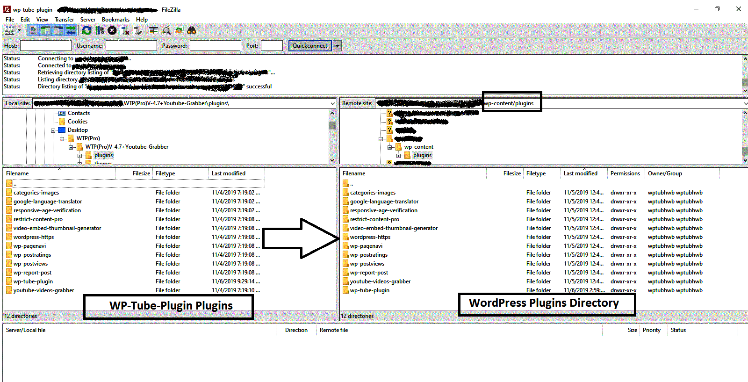
Task: Reconnect to the last server
Action: [x=137, y=31]
